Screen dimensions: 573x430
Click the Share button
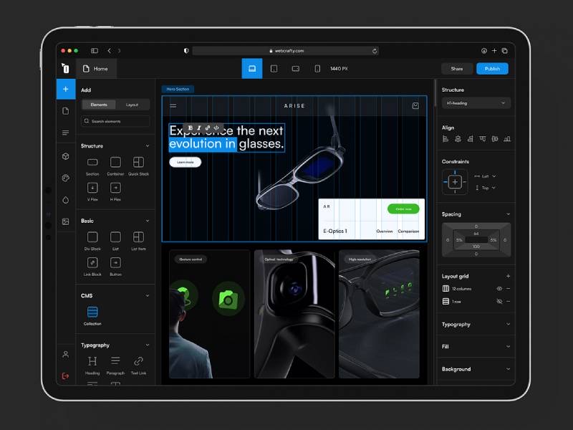pyautogui.click(x=457, y=69)
